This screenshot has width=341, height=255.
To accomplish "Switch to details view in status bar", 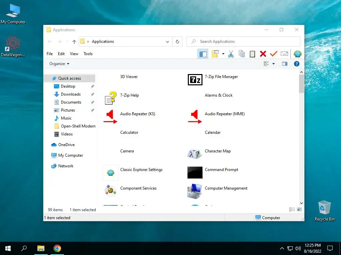I will click(292, 209).
